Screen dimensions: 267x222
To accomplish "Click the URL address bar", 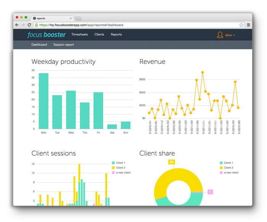I will [x=138, y=25].
